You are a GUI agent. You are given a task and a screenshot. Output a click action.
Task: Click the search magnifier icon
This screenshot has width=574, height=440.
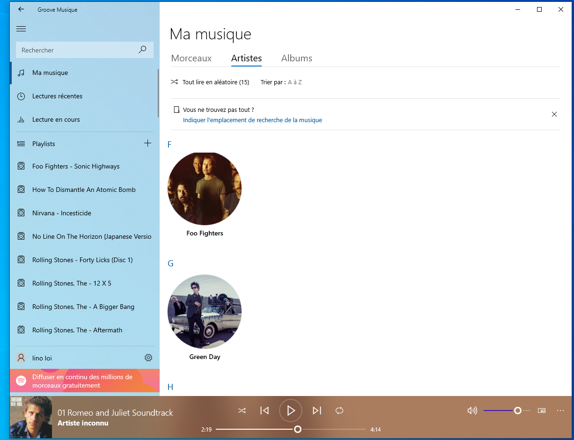click(142, 50)
